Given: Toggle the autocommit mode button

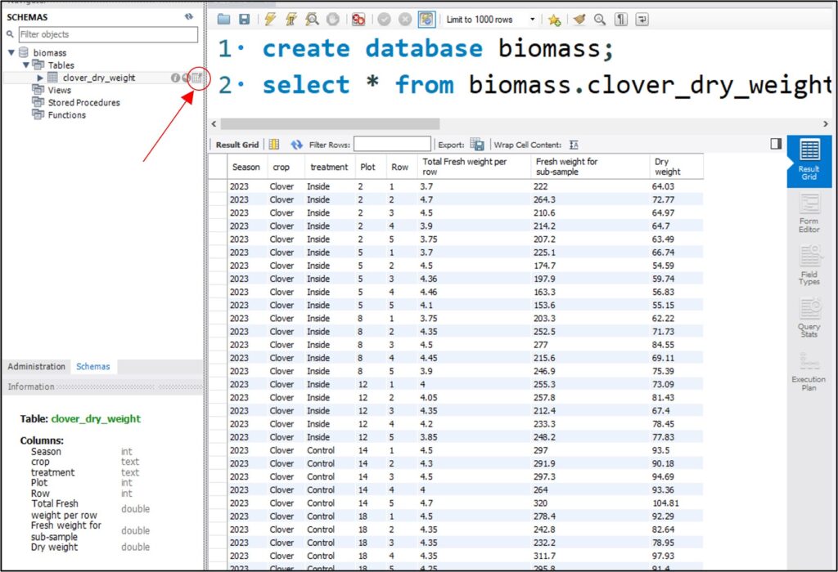Looking at the screenshot, I should 426,20.
